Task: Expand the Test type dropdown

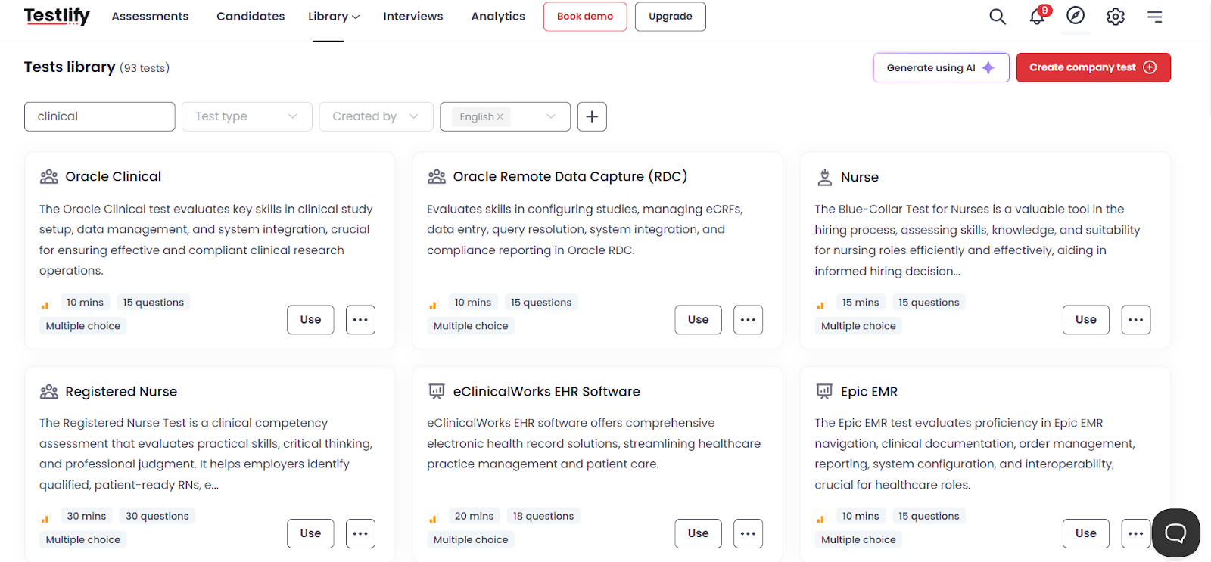Action: coord(247,116)
